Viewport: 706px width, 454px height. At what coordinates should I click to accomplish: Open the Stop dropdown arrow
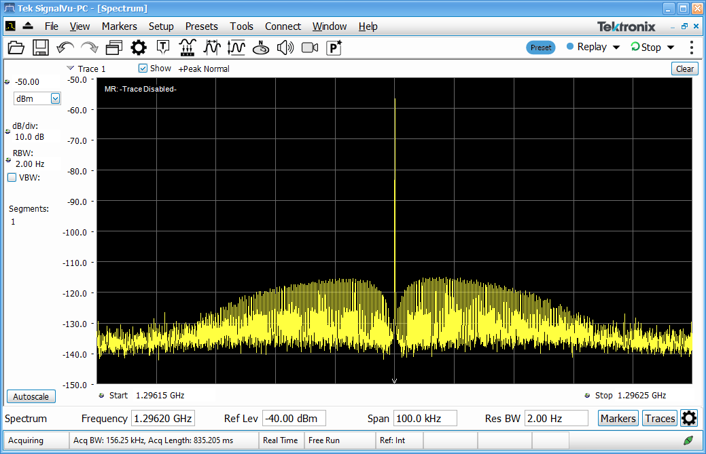[x=671, y=48]
